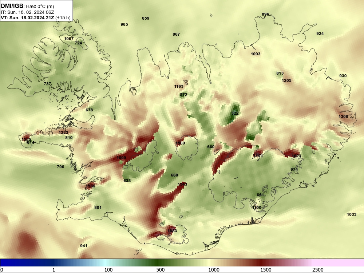The image size is (364, 273).
Task: Click the 1609 label on the dark red area
Action: pos(121,158)
